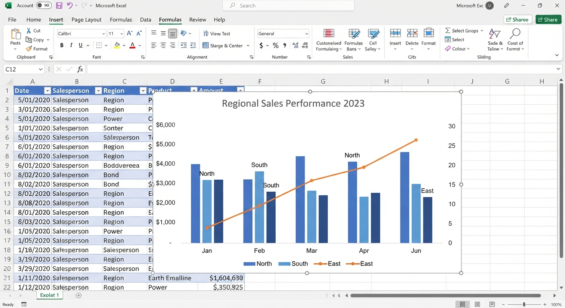Click the Cut scissors icon

click(28, 30)
